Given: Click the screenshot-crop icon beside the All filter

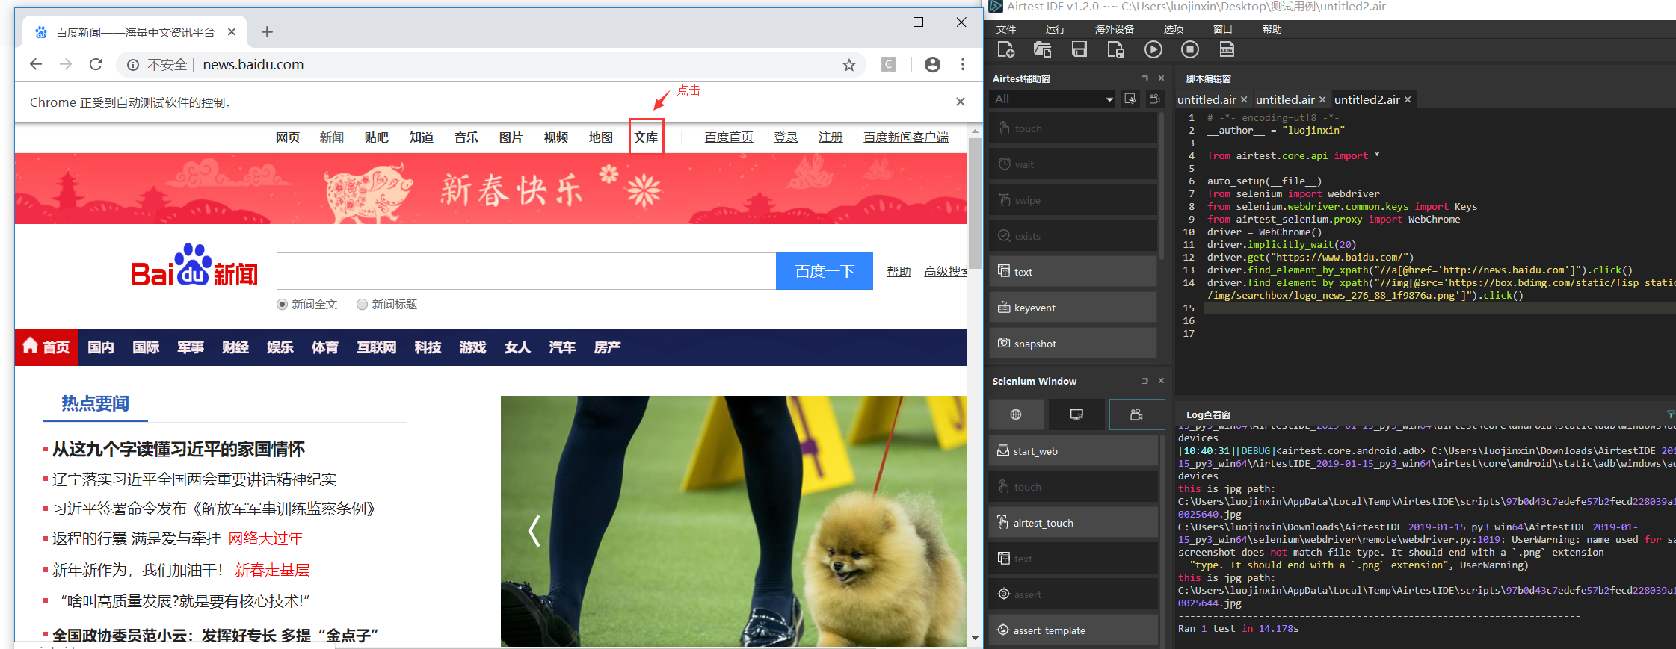Looking at the screenshot, I should 1130,99.
